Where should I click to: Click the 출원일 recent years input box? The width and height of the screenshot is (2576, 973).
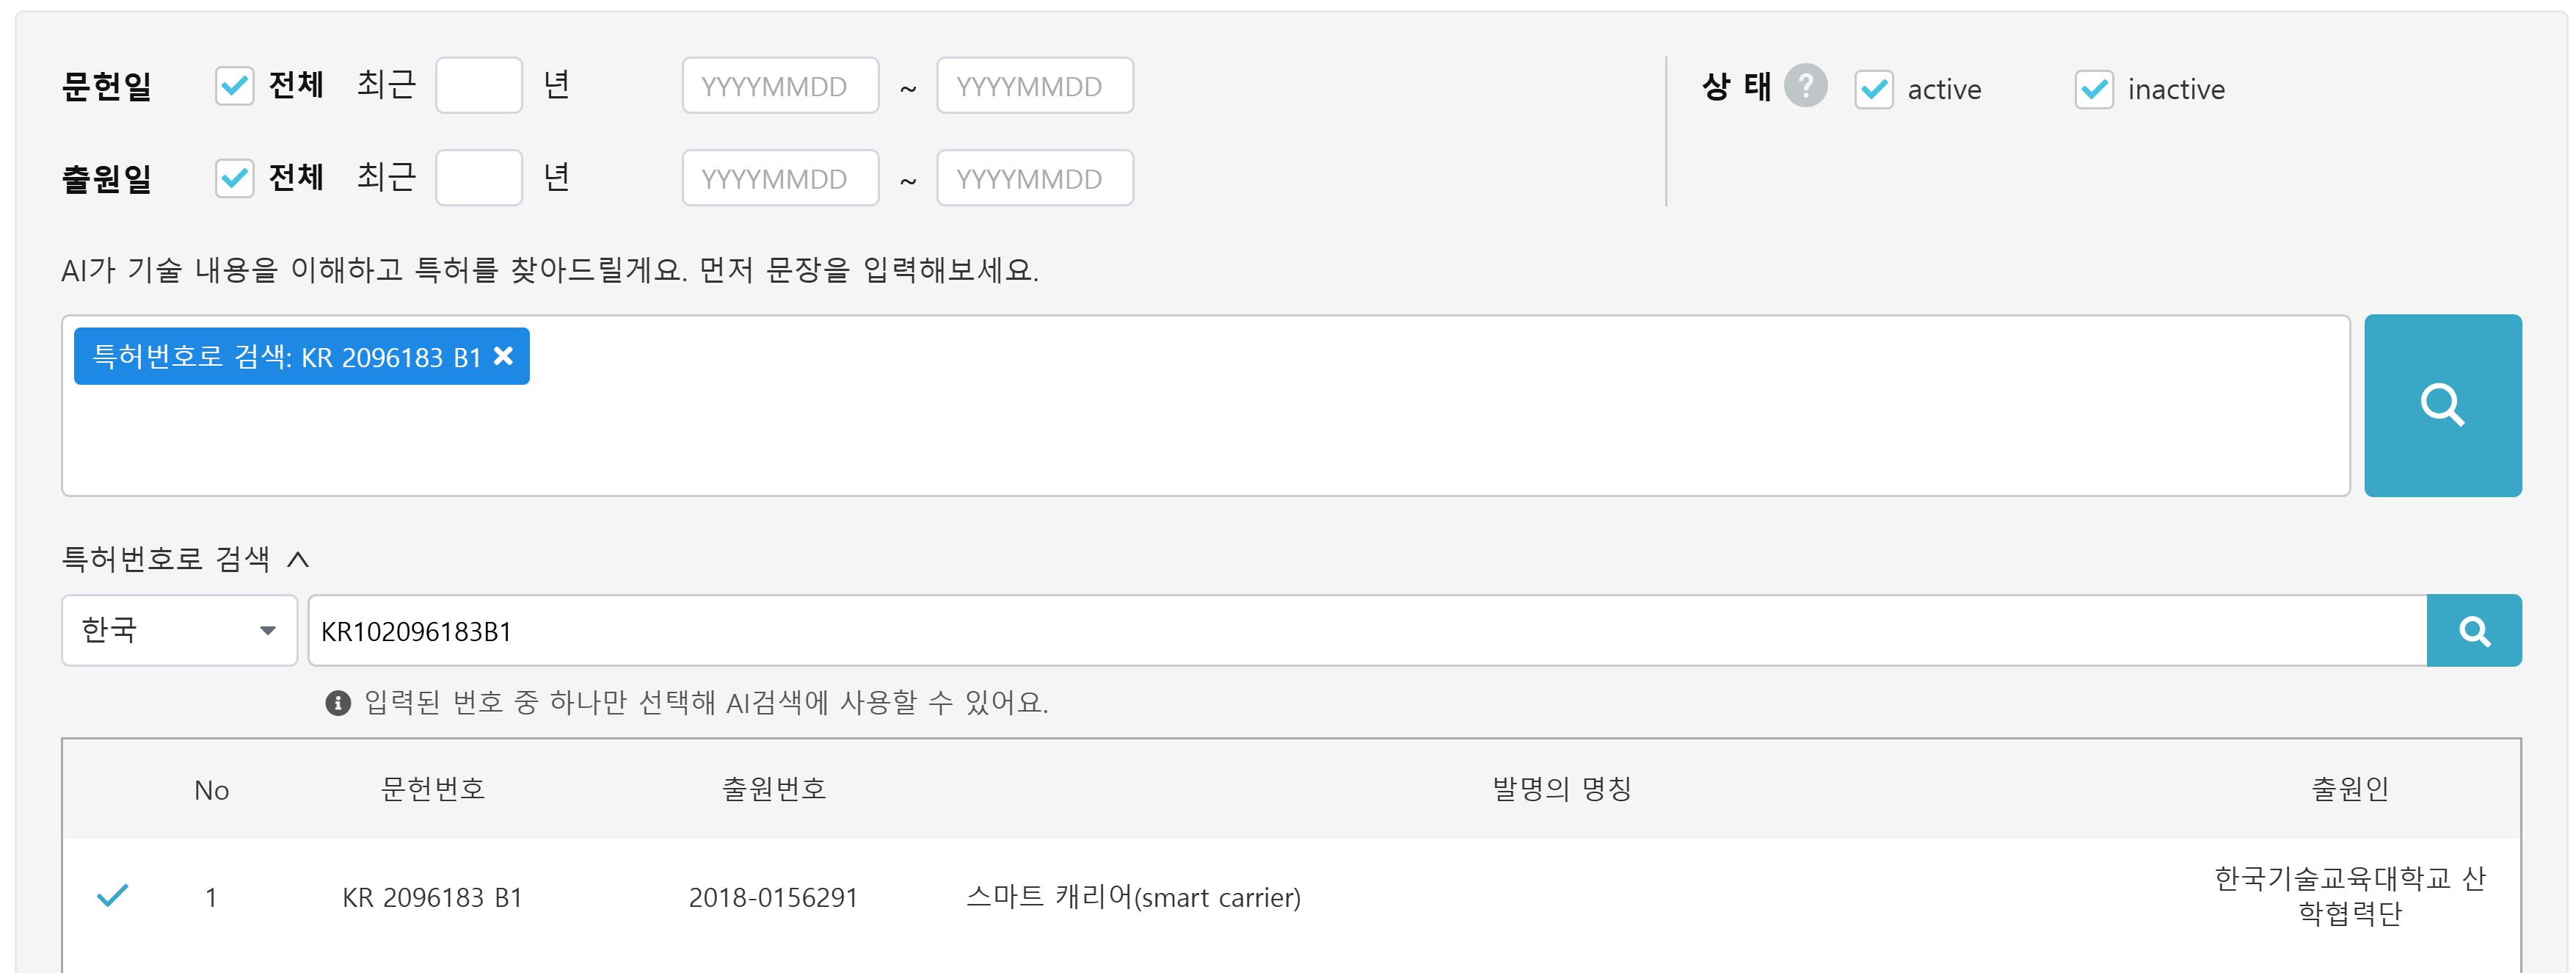tap(479, 177)
